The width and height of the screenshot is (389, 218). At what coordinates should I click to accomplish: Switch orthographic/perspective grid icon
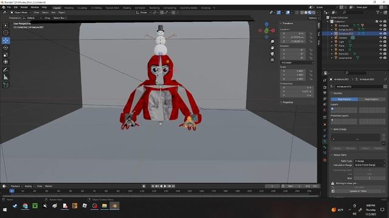pos(272,60)
